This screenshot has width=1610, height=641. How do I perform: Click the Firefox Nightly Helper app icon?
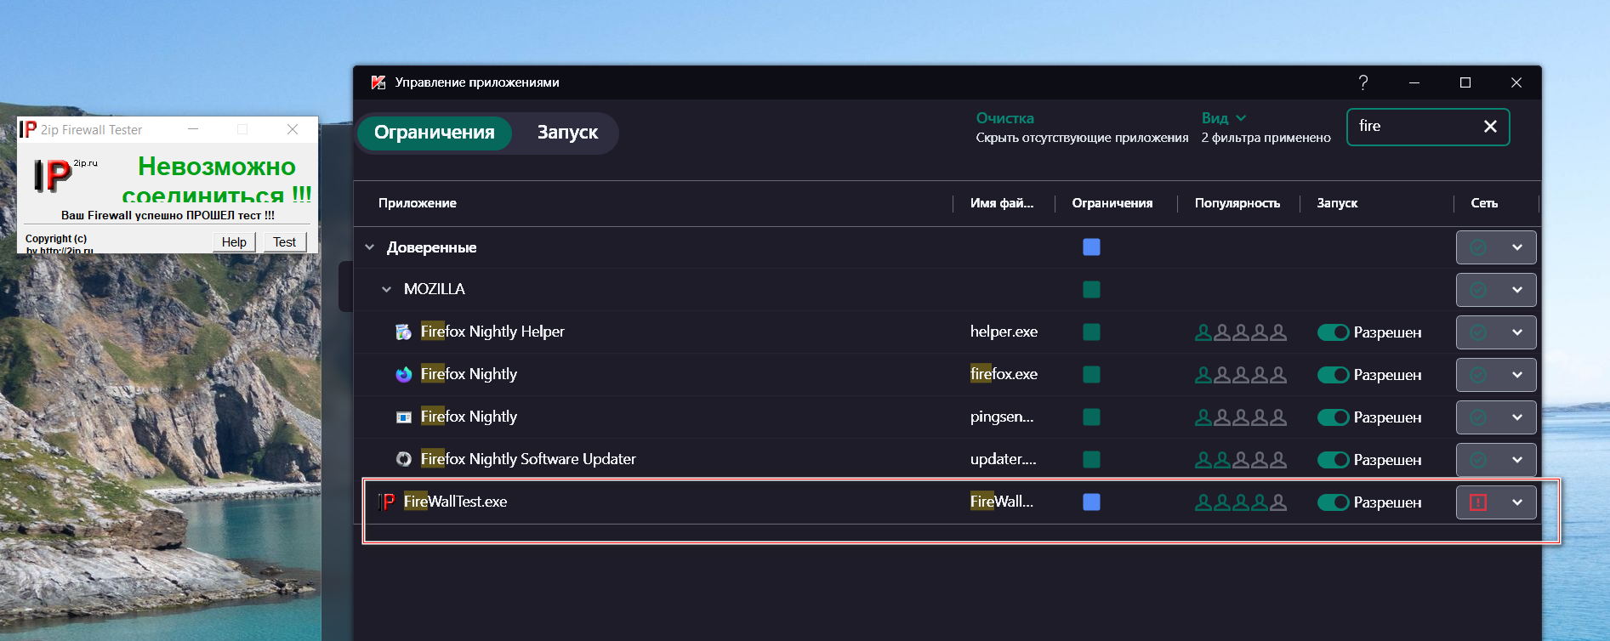(404, 332)
